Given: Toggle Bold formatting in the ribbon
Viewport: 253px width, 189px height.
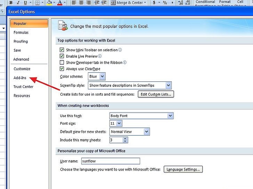Looking at the screenshot, I should click(x=11, y=2).
